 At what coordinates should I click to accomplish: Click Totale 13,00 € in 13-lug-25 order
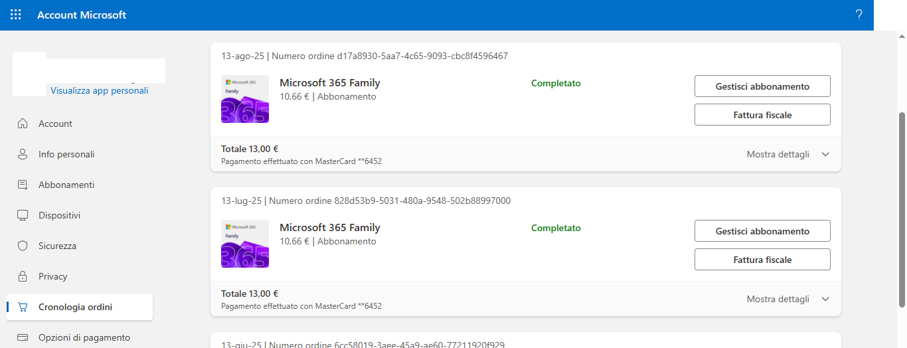(x=250, y=294)
